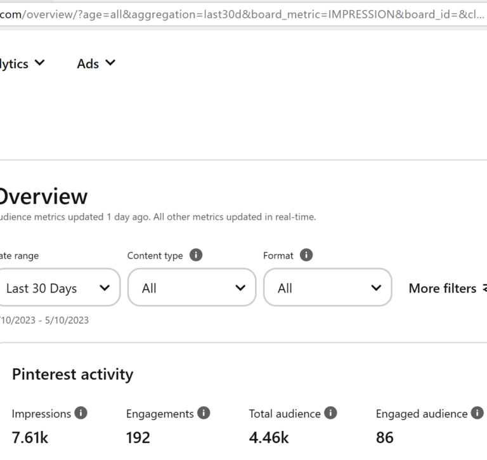Show Total audience info tooltip icon
The image size is (487, 460).
click(330, 413)
